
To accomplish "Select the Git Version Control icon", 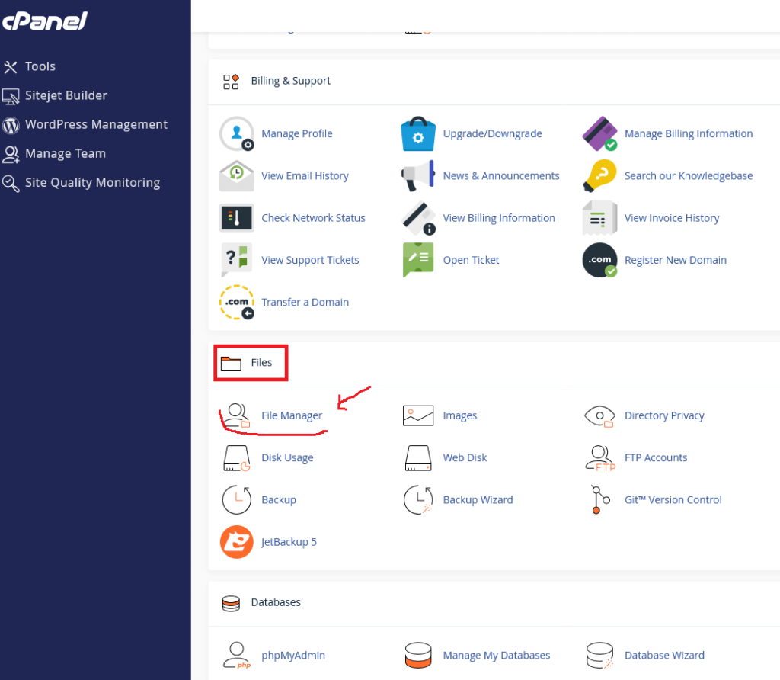I will coord(599,500).
